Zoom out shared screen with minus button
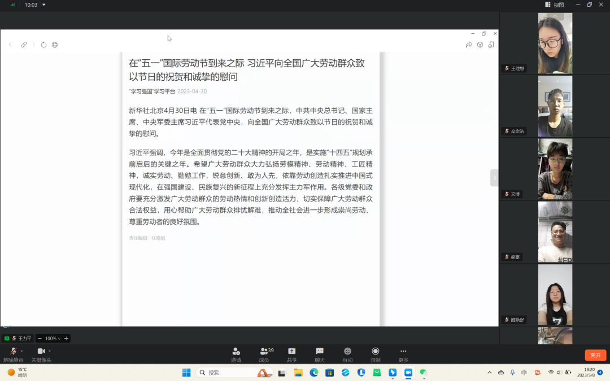This screenshot has height=381, width=610. click(x=40, y=338)
